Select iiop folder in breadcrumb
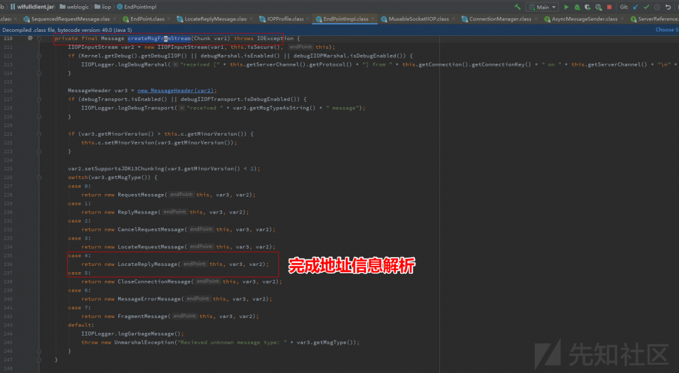The height and width of the screenshot is (373, 679). (103, 7)
